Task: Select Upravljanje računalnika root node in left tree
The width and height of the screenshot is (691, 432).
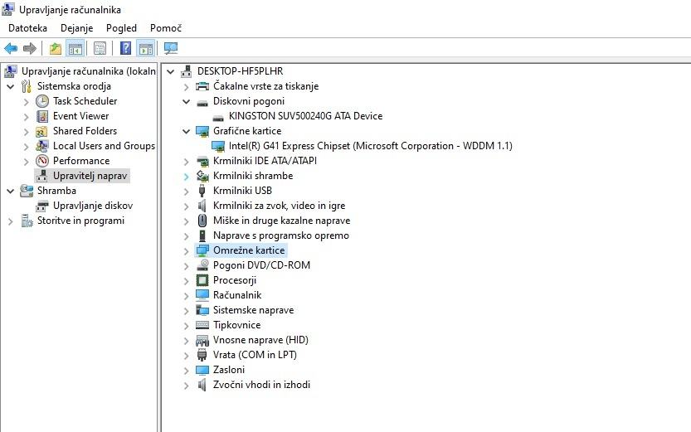Action: (88, 71)
